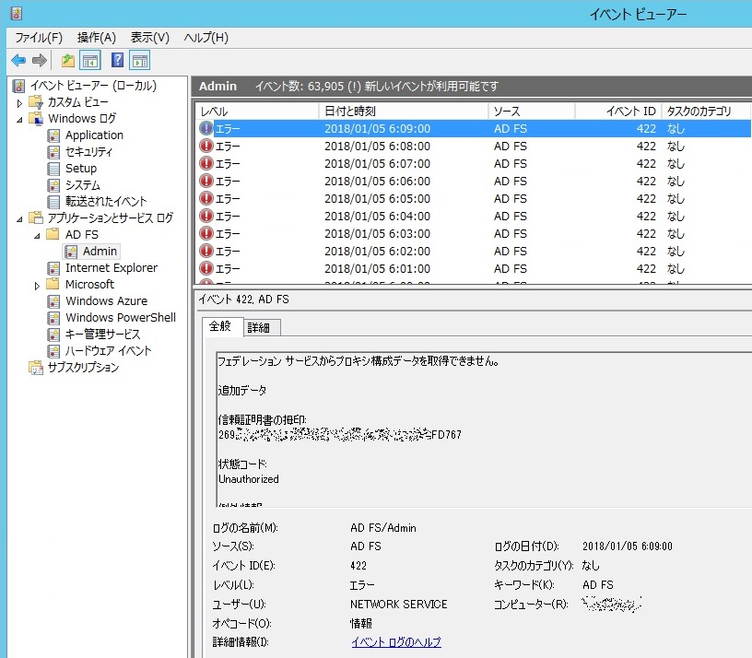Select the event logged at 2018/01/05 6:08:00

tap(474, 146)
